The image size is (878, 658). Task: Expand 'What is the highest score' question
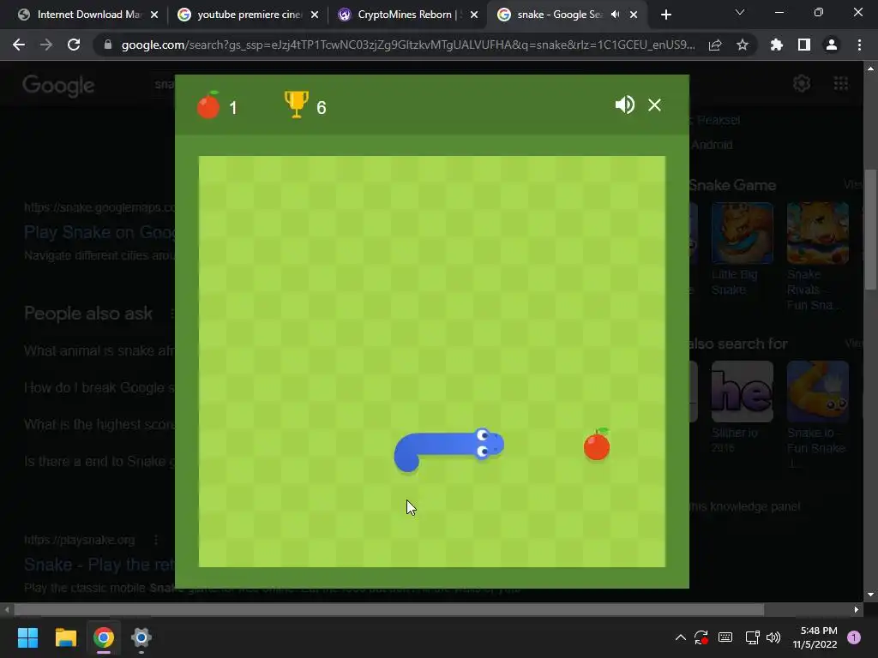(x=99, y=425)
